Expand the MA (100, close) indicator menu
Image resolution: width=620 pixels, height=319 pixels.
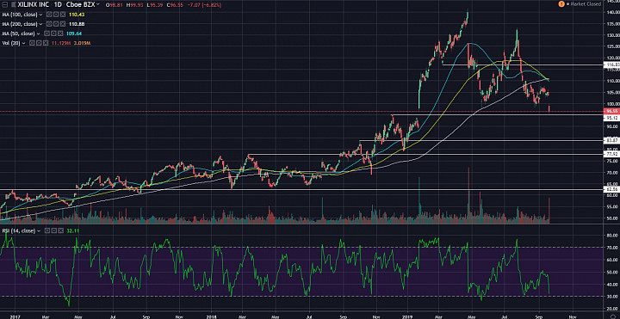[x=40, y=15]
